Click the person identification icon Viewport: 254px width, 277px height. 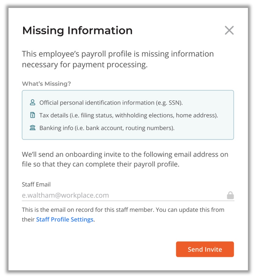(x=33, y=103)
